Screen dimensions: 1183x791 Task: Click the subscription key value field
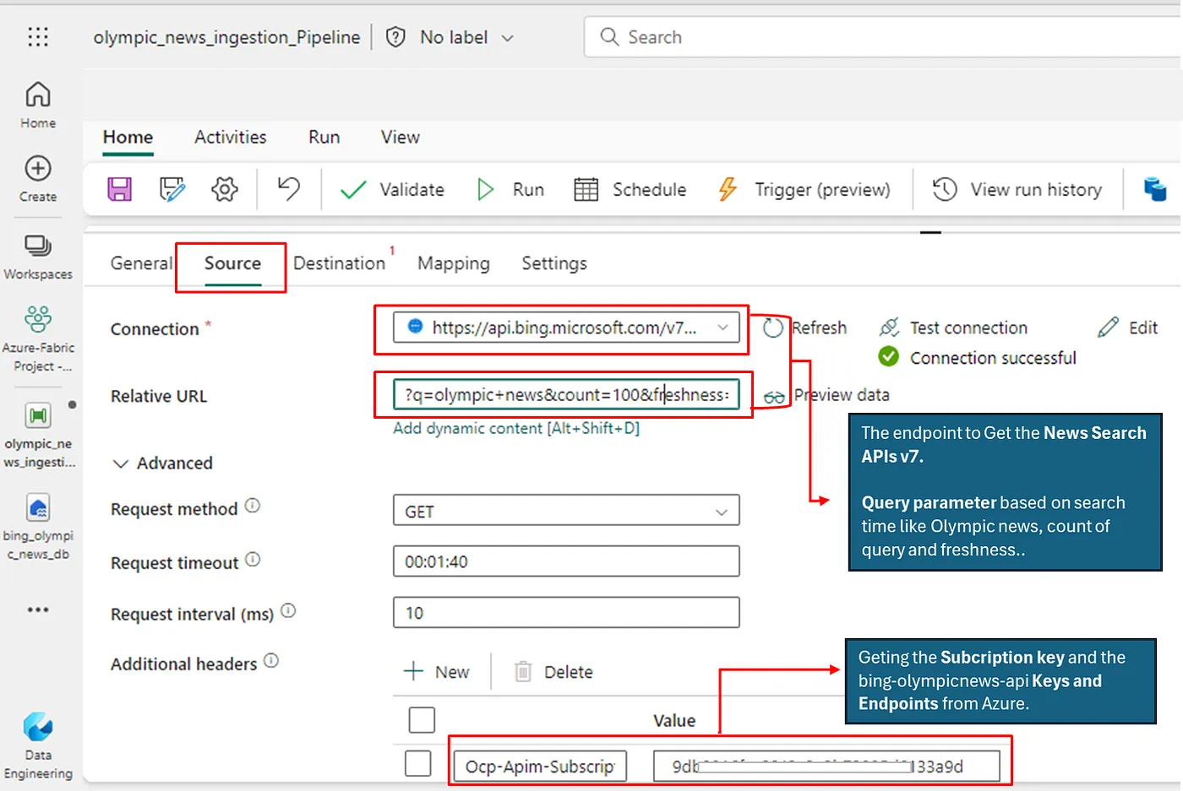pos(826,767)
